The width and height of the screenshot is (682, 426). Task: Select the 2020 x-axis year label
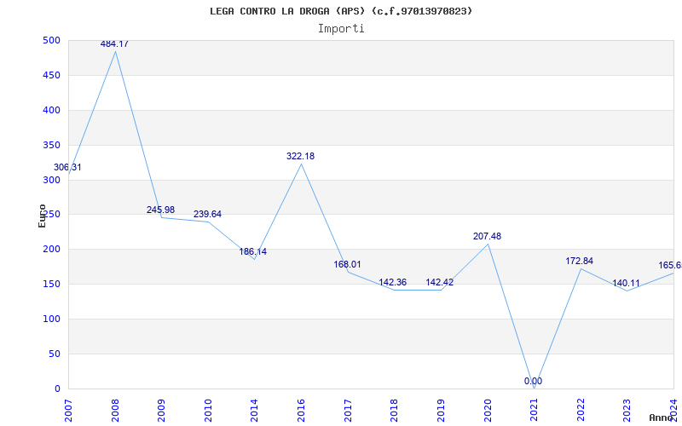point(487,411)
